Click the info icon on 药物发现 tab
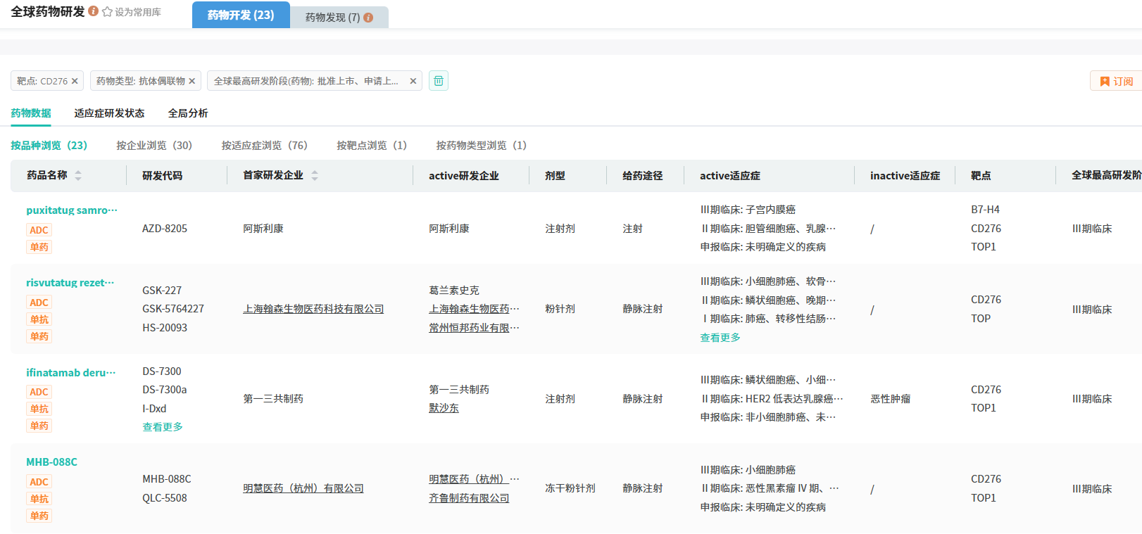The image size is (1142, 534). tap(368, 18)
